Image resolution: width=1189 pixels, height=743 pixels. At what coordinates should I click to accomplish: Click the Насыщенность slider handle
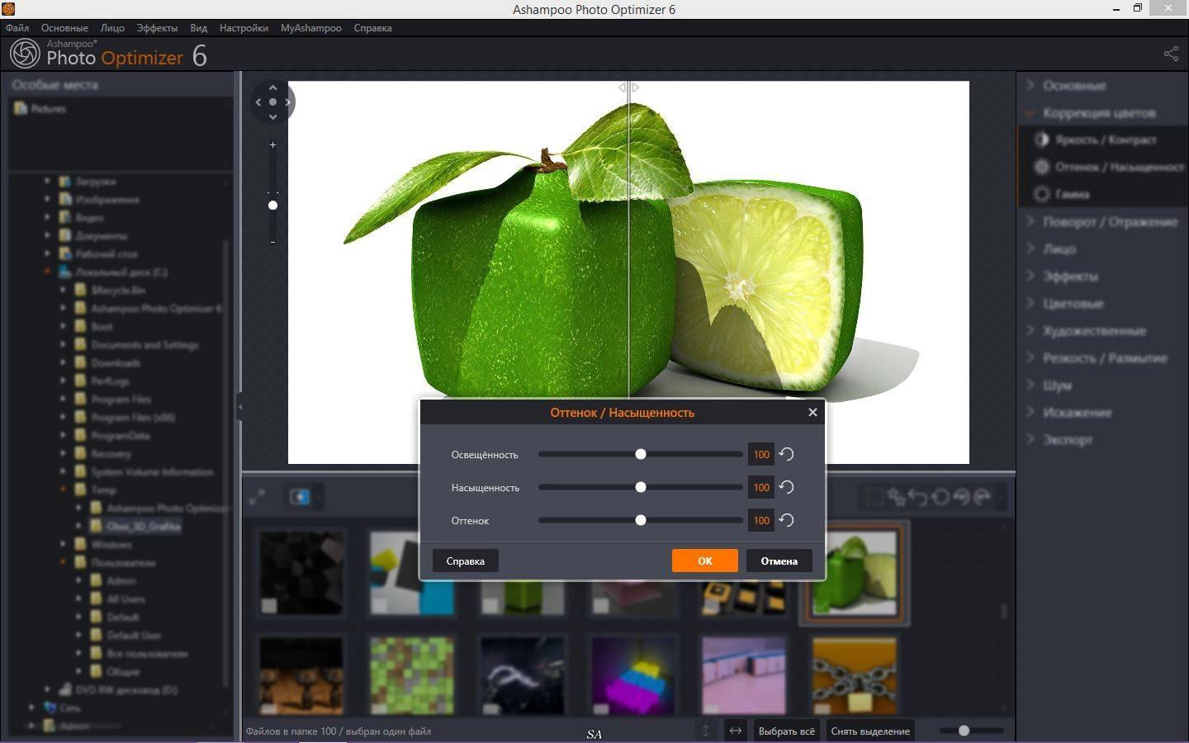[640, 487]
